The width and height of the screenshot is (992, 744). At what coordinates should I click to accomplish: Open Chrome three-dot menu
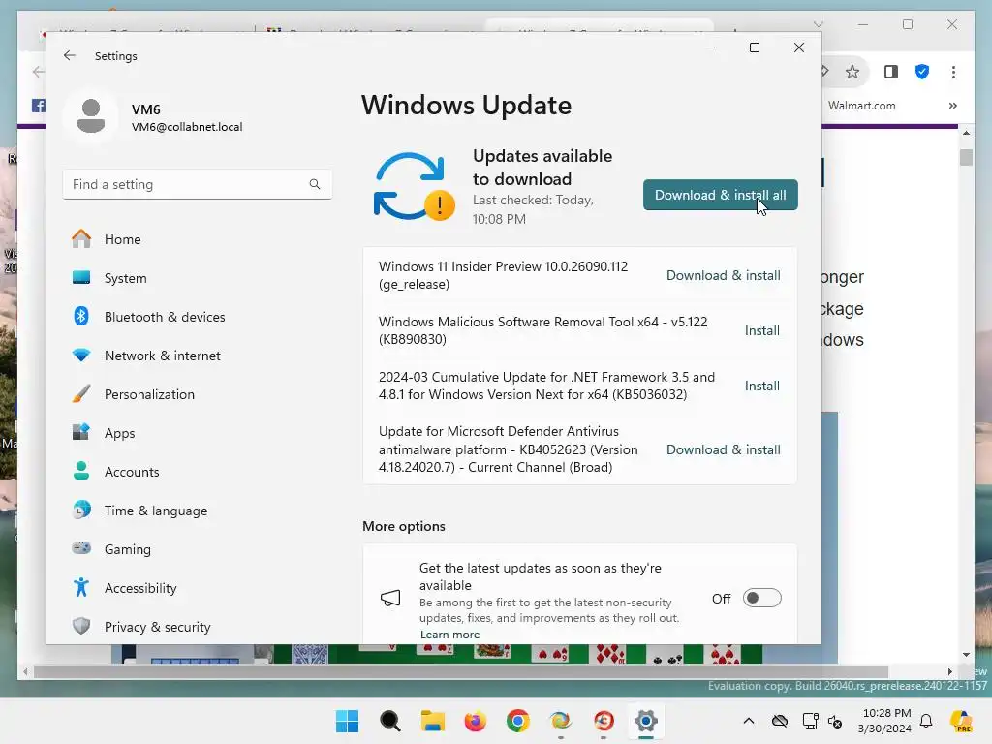point(953,72)
